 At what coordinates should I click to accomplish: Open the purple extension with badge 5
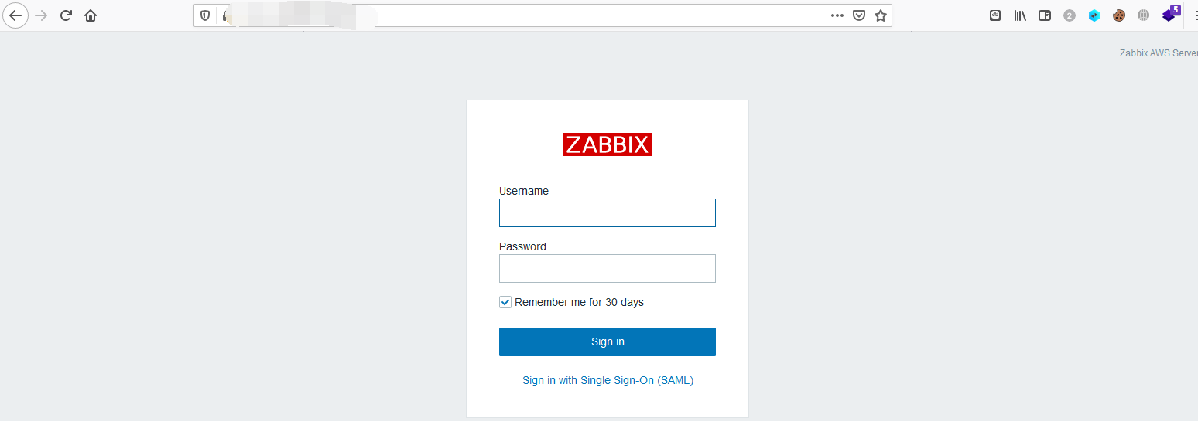[1171, 14]
